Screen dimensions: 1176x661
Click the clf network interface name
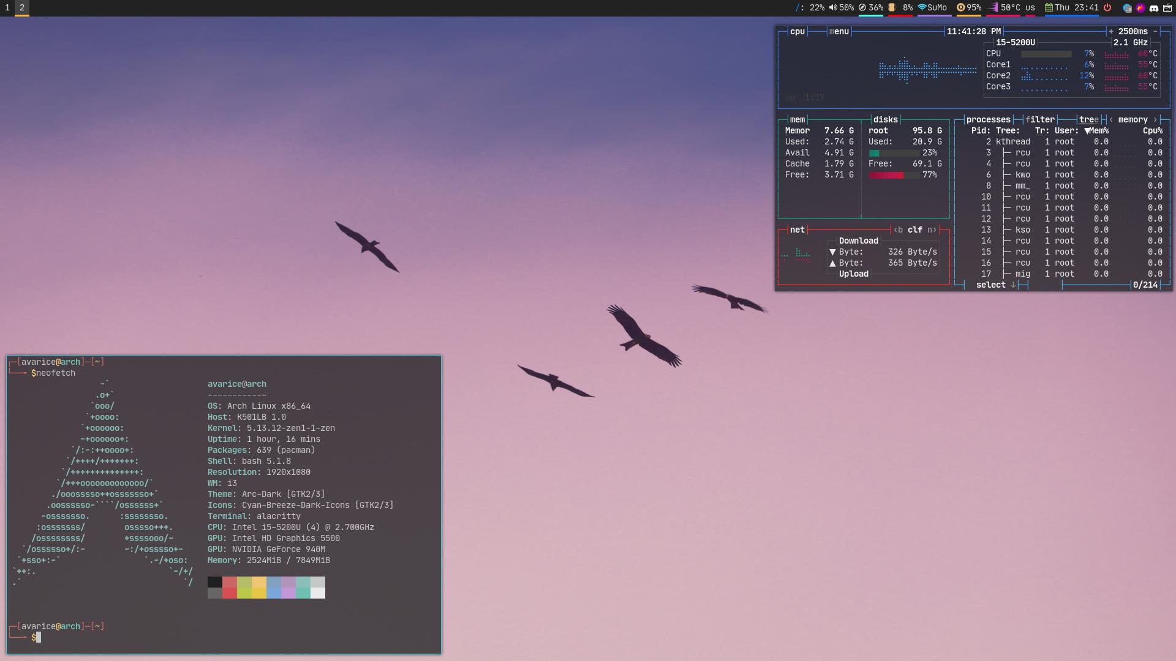915,230
